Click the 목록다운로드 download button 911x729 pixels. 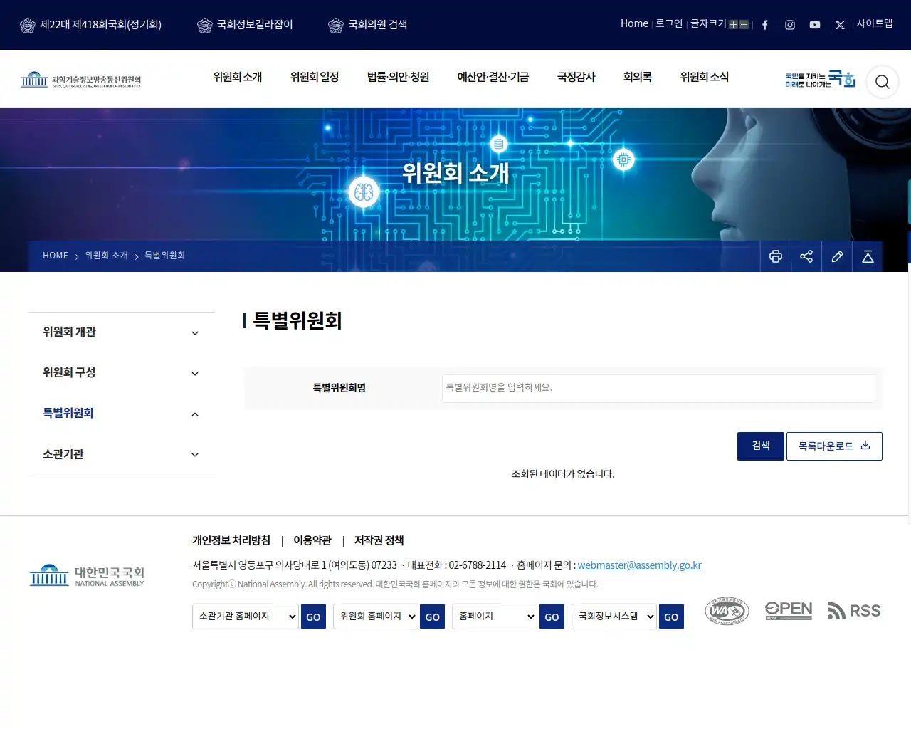tap(834, 446)
